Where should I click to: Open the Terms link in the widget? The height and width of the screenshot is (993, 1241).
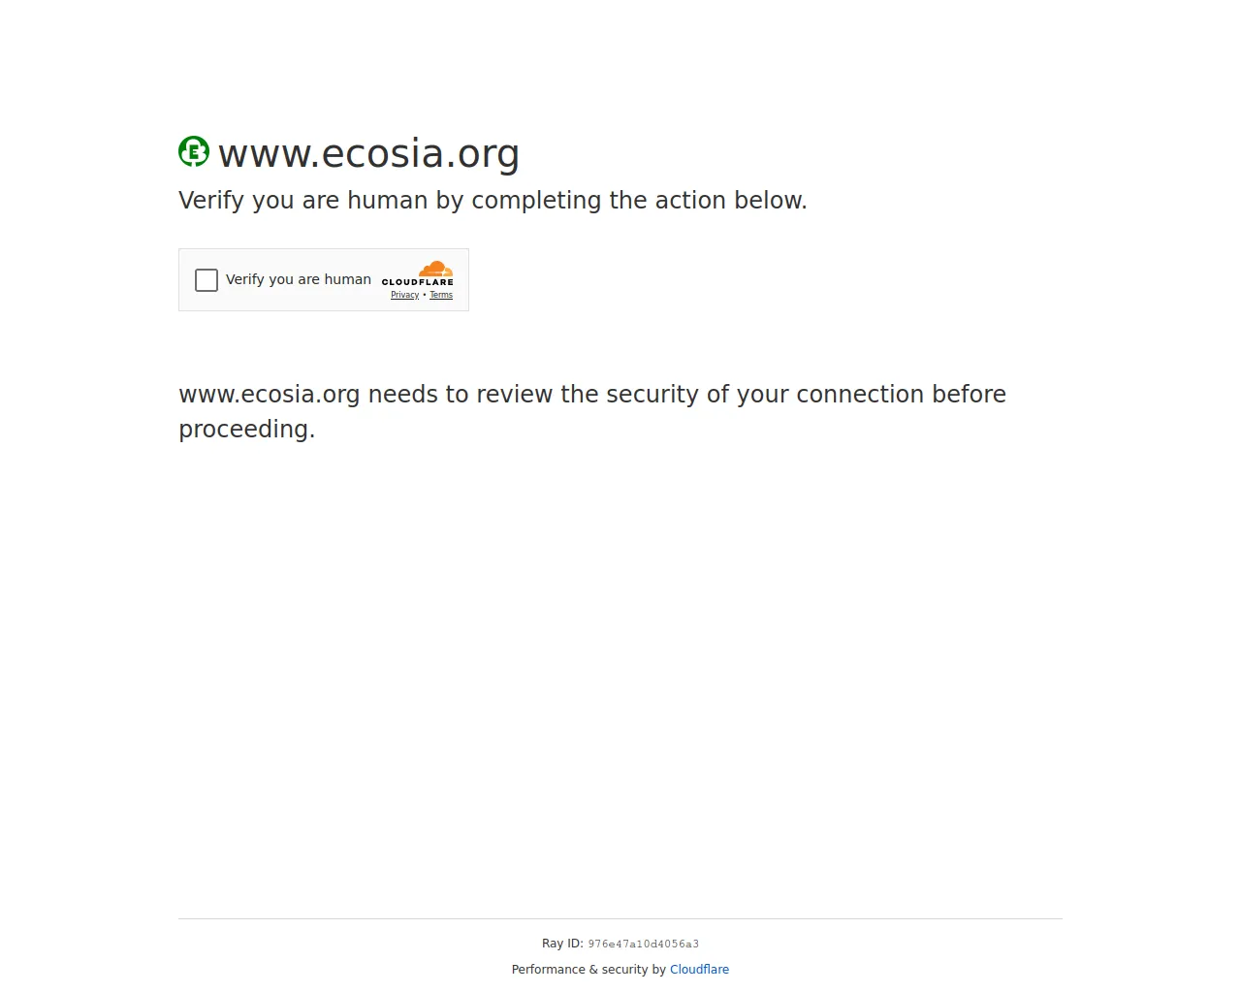[x=441, y=295]
